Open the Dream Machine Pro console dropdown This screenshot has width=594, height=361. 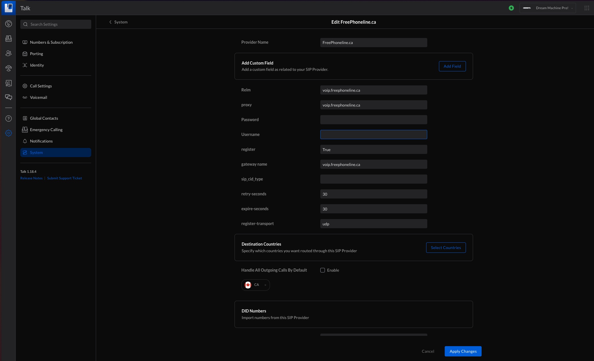(548, 8)
